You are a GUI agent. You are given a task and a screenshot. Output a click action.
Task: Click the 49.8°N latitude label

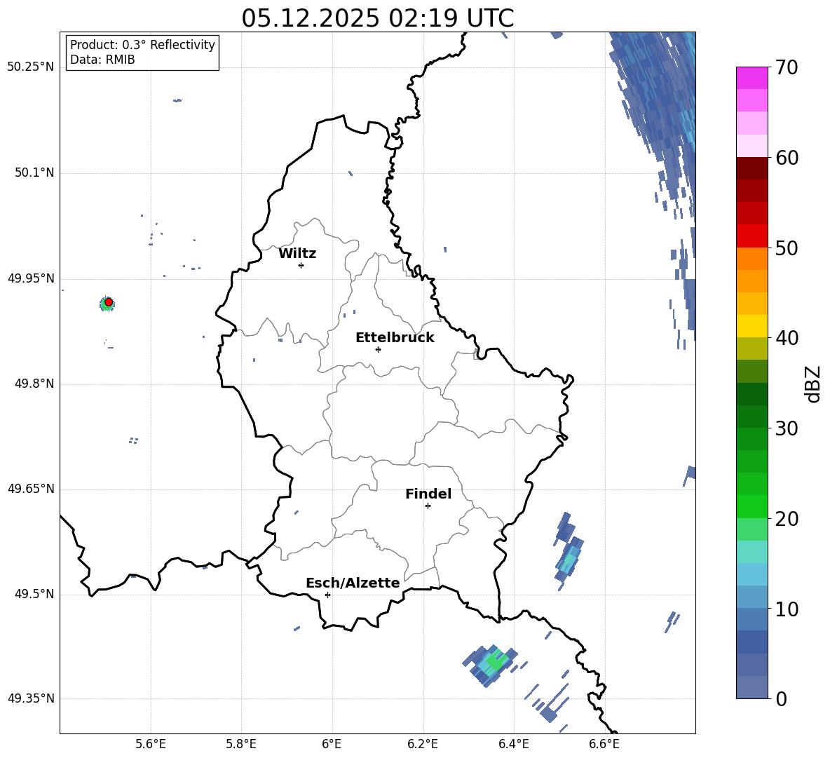coord(34,384)
